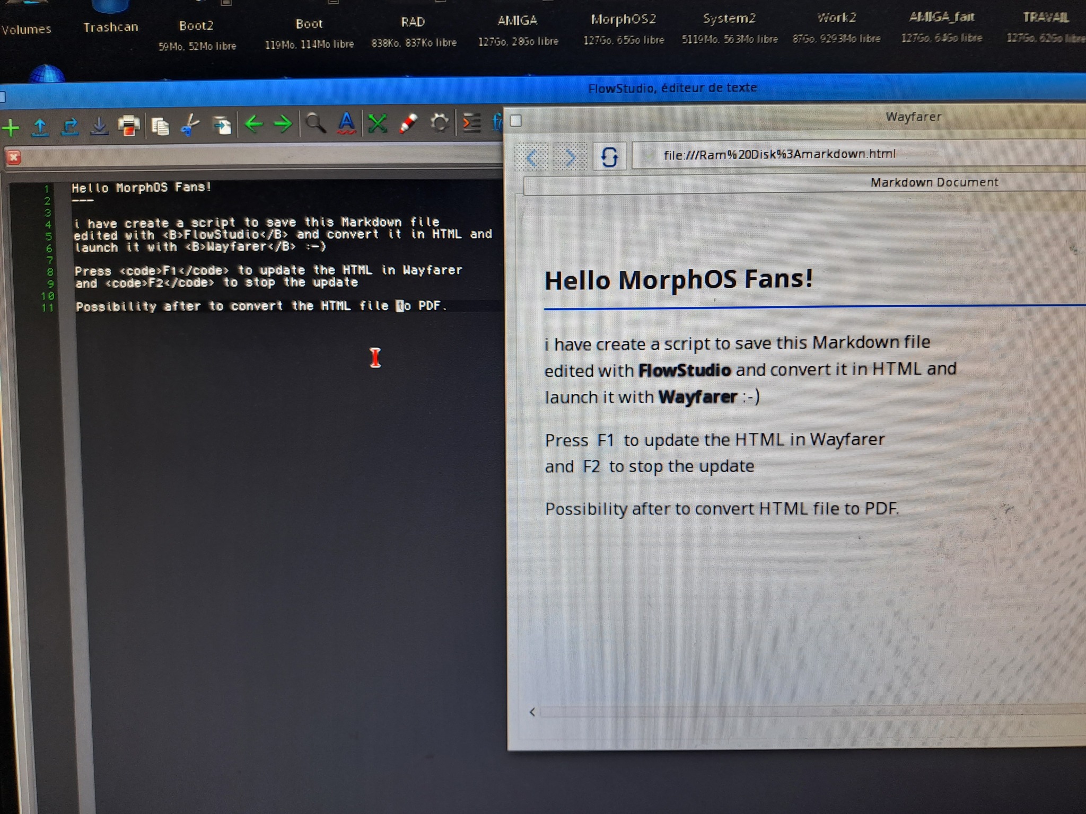The image size is (1086, 814).
Task: Click the green plus new document icon
Action: pyautogui.click(x=11, y=128)
